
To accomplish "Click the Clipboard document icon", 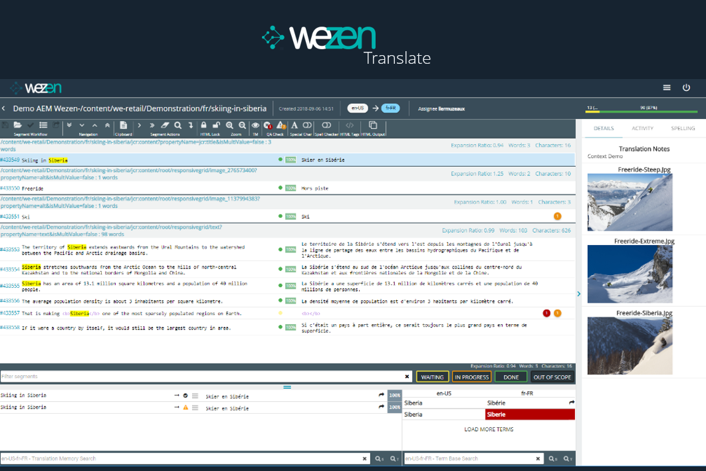I will [124, 125].
